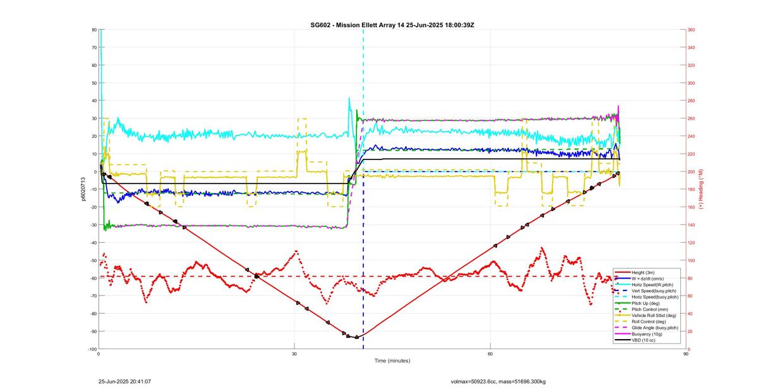Click the red "340" heading axis tick
The width and height of the screenshot is (758, 392).
tap(692, 47)
